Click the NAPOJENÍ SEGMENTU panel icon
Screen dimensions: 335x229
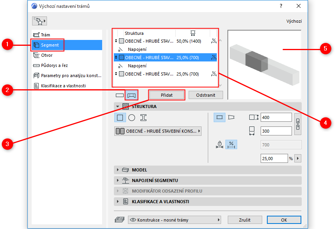tap(125, 180)
